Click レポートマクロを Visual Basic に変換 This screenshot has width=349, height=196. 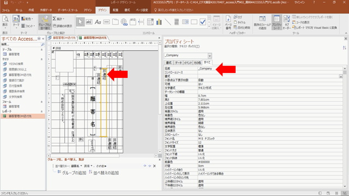315,28
